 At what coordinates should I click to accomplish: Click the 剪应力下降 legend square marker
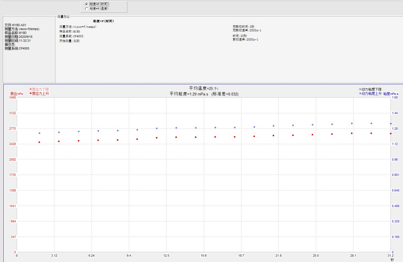(31, 89)
